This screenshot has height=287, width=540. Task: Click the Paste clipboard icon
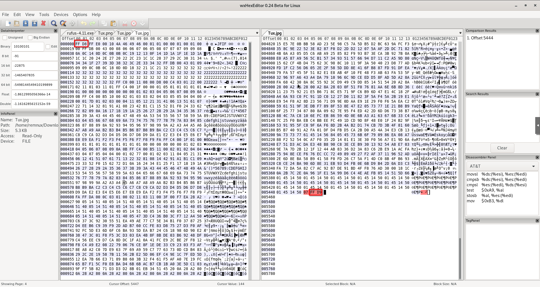coord(113,23)
